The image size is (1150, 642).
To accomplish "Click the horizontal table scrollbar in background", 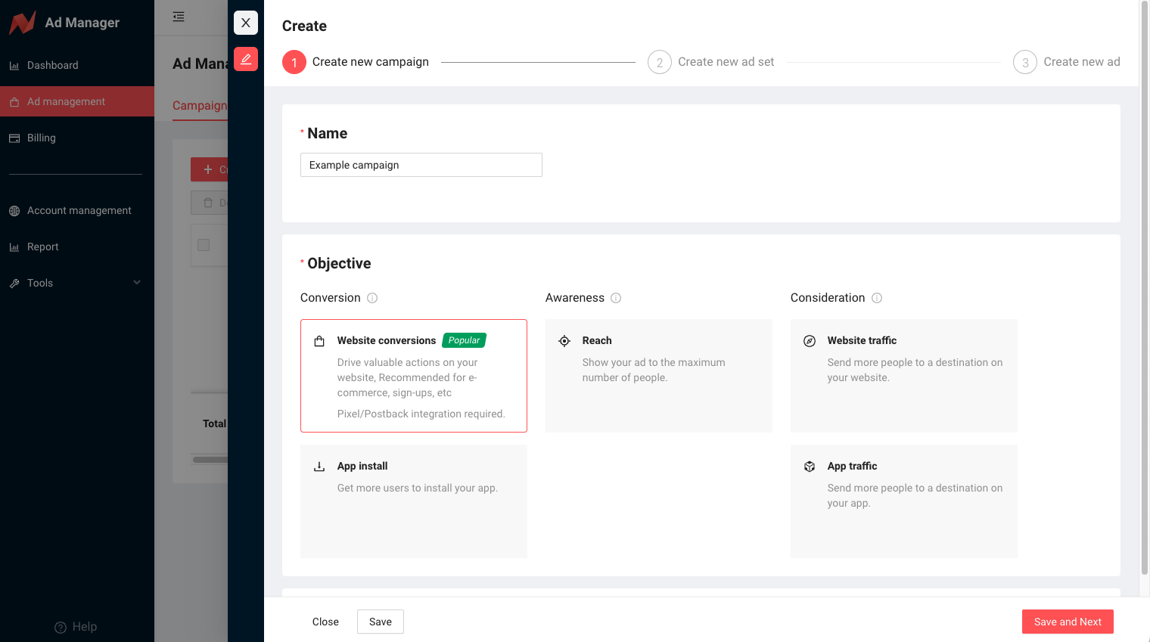I will 210,459.
